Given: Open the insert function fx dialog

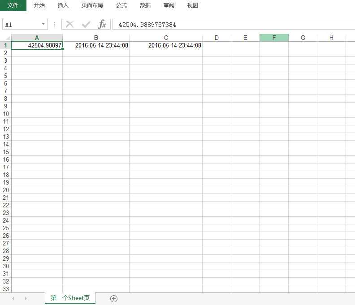Looking at the screenshot, I should 102,24.
